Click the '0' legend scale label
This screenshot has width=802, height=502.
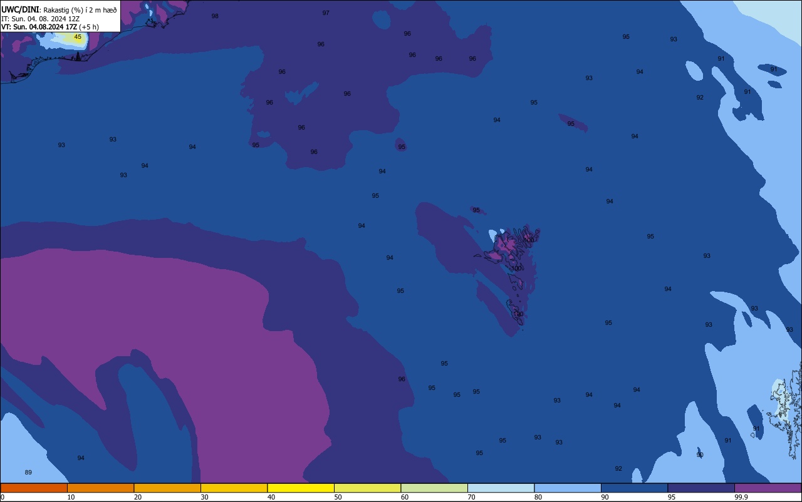(3, 497)
